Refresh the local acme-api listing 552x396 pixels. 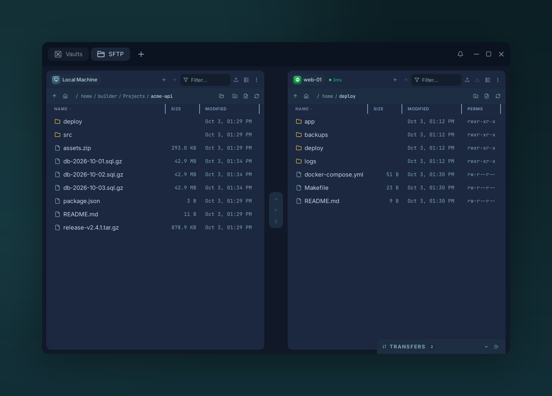click(x=257, y=96)
